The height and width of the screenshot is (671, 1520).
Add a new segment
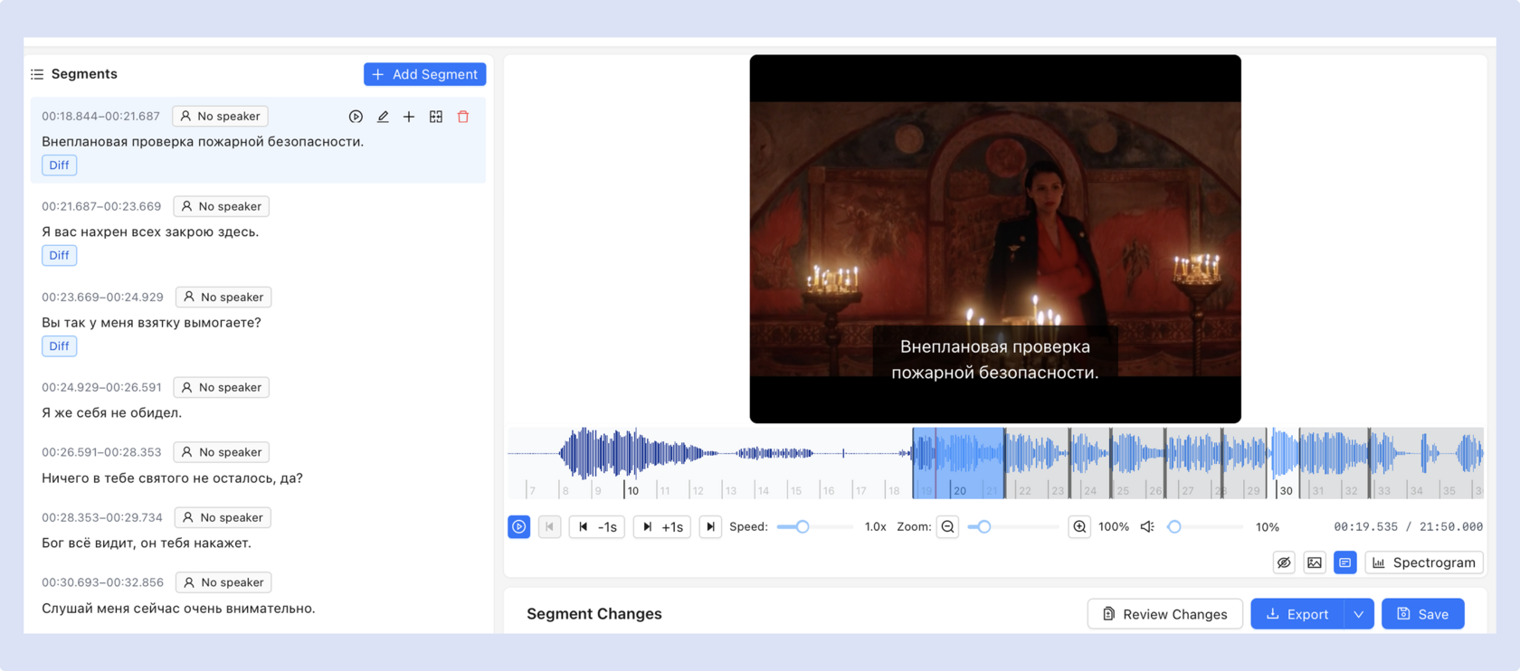tap(425, 74)
